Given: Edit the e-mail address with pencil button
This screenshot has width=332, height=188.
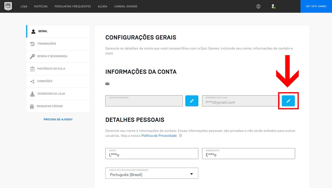Looking at the screenshot, I should [288, 101].
